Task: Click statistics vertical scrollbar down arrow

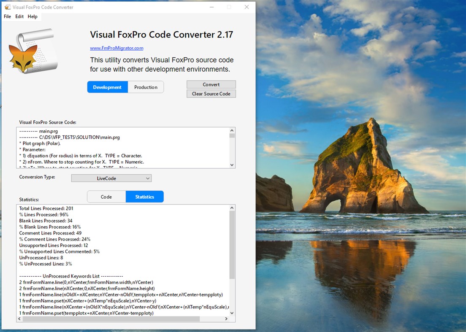Action: tap(232, 313)
